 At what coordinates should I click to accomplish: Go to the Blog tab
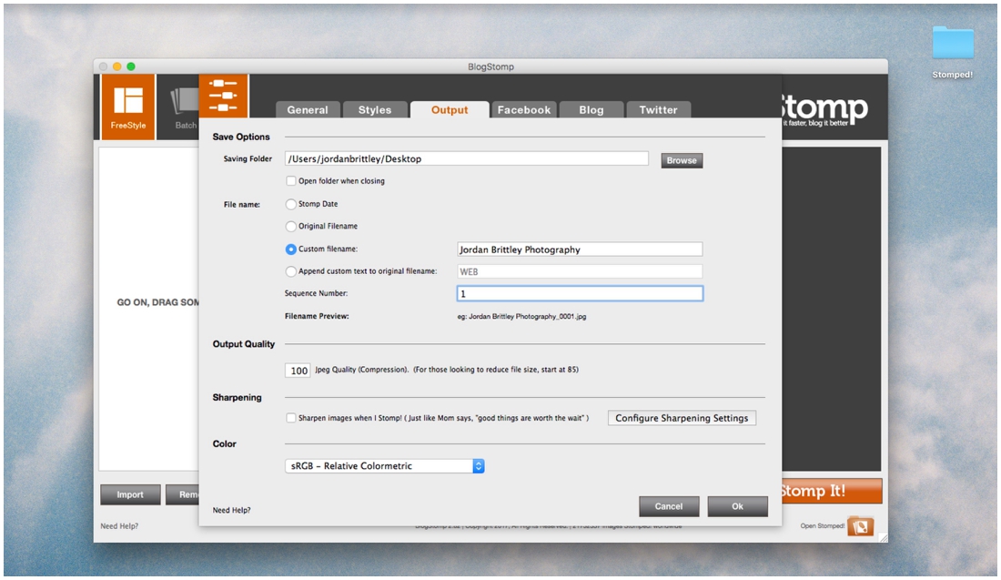[591, 110]
